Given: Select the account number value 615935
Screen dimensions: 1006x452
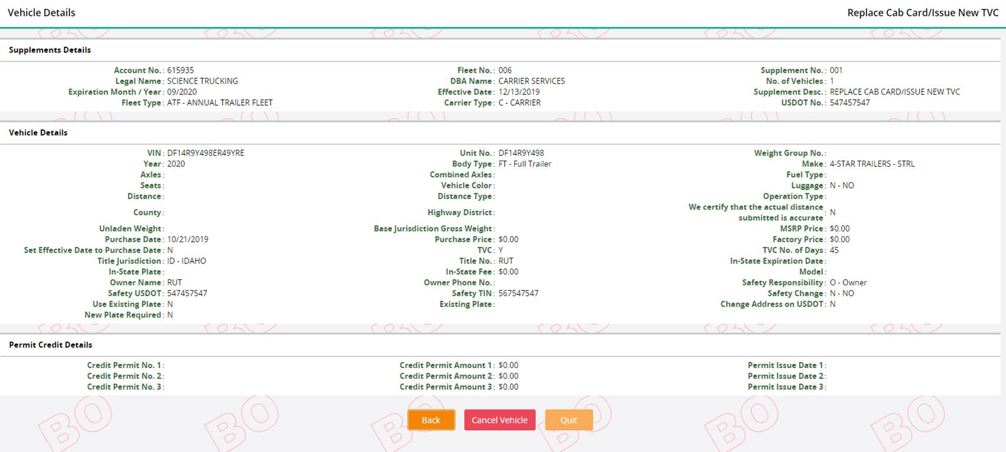Looking at the screenshot, I should coord(180,70).
